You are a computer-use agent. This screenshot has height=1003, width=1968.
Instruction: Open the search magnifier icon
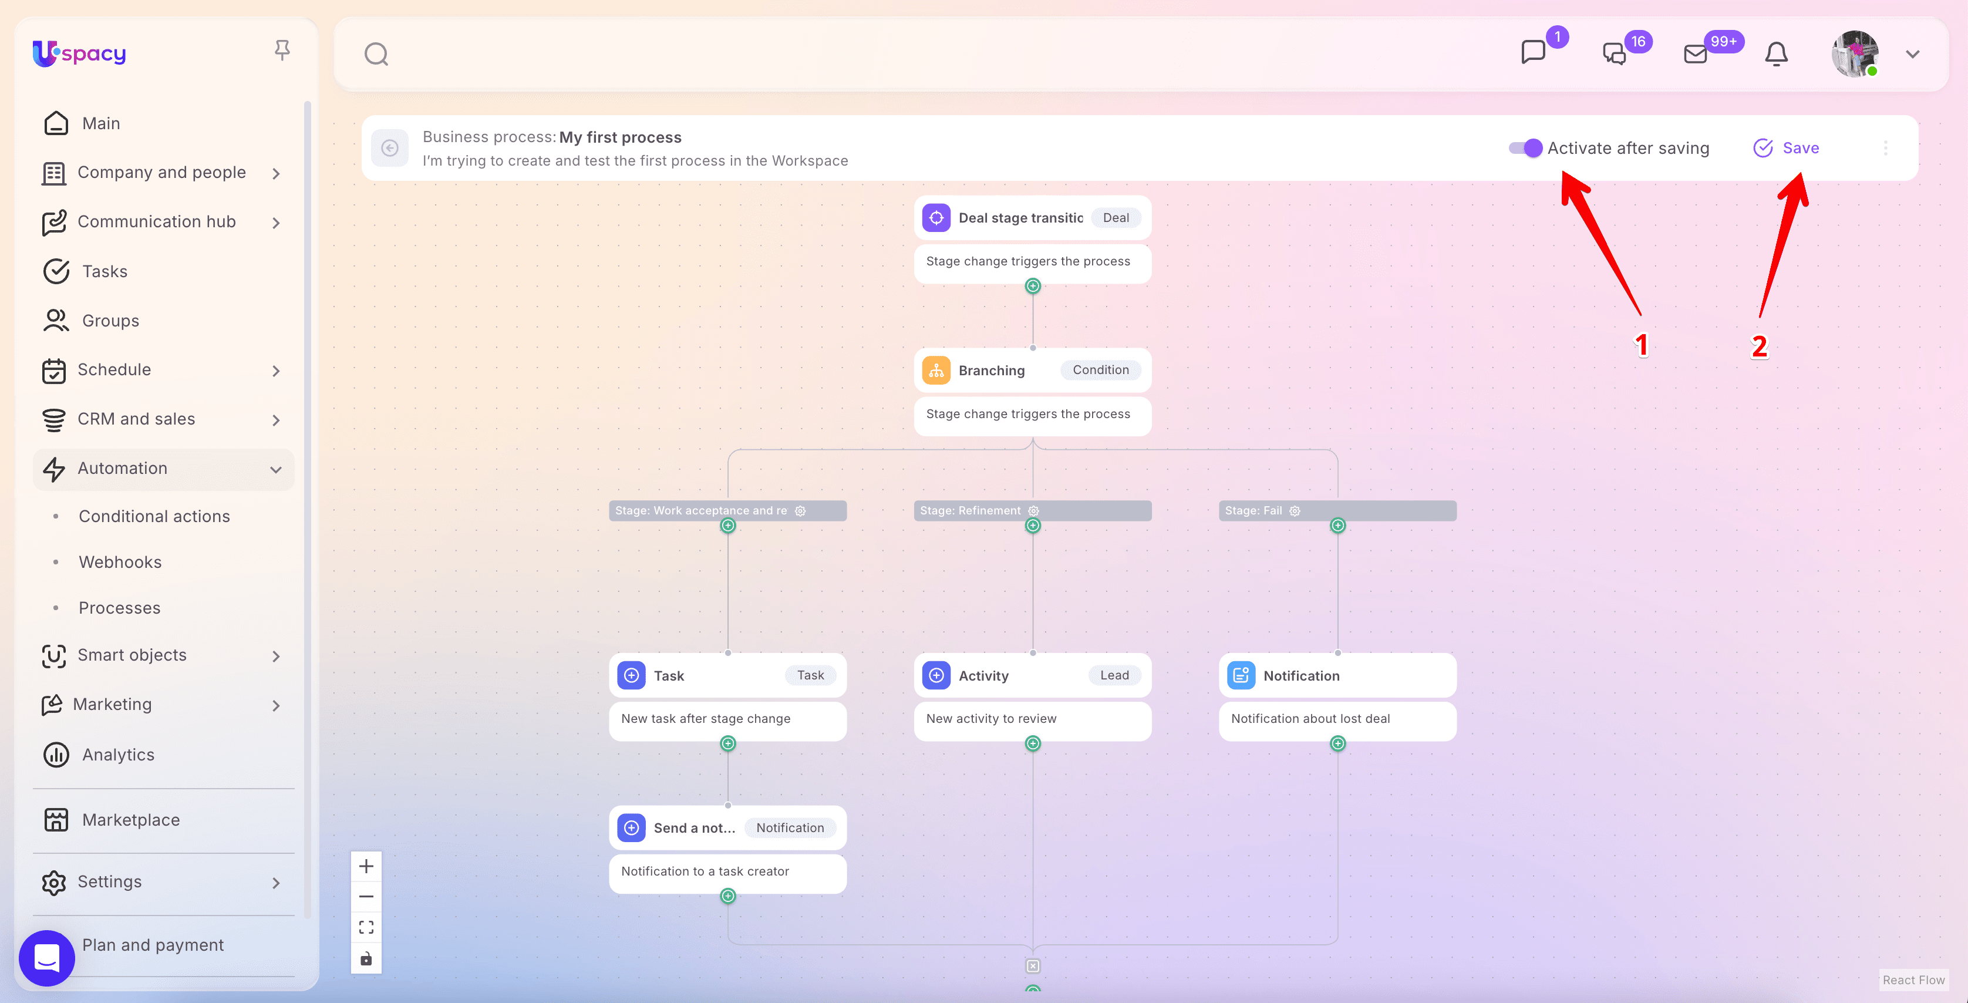(x=376, y=54)
